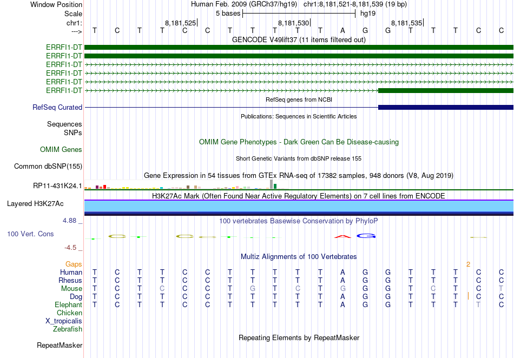
Task: Click the lone A in the top reference base row
Action: click(342, 30)
